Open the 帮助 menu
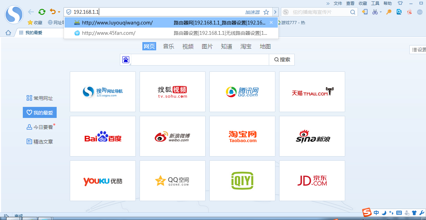426x220 pixels. pos(388,3)
